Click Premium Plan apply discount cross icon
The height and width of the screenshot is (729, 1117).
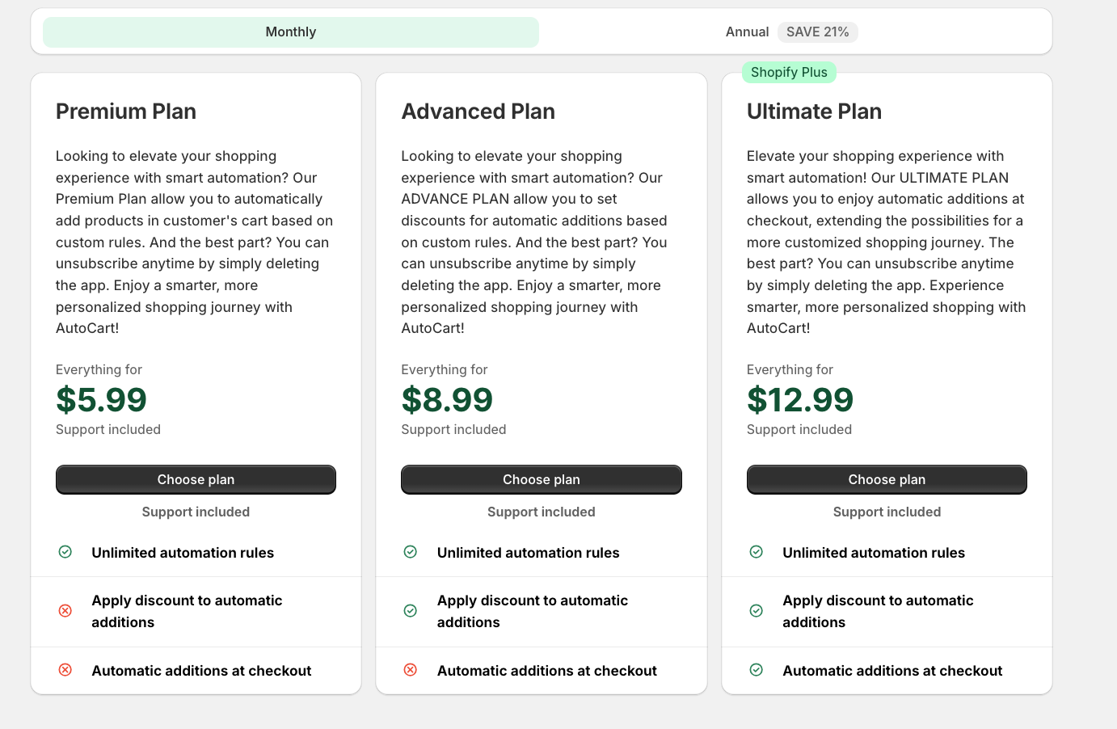coord(65,611)
